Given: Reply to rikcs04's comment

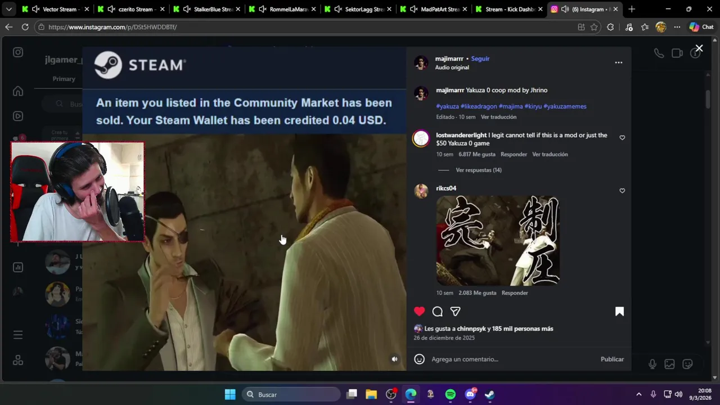Looking at the screenshot, I should click(x=515, y=292).
